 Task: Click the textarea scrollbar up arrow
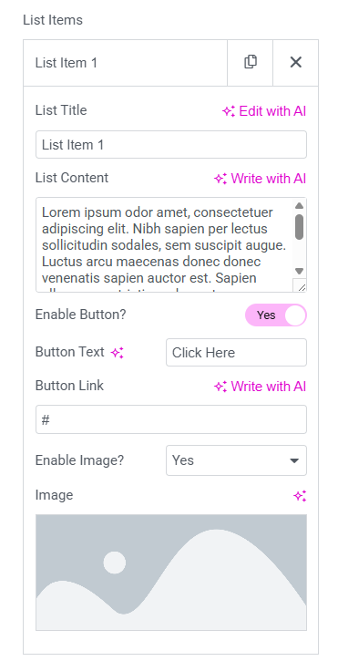click(x=299, y=206)
